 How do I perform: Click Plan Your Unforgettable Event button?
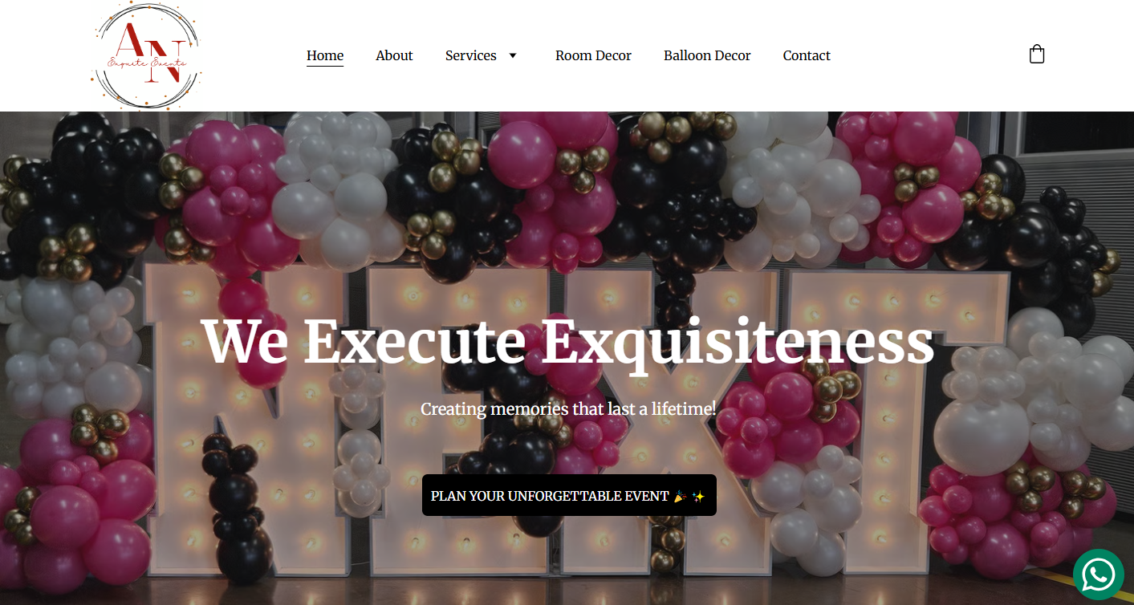pos(569,495)
